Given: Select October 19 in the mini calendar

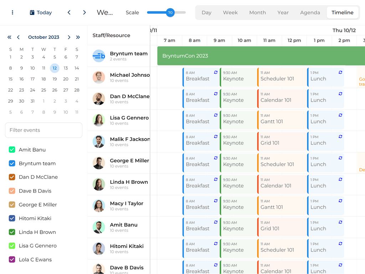Looking at the screenshot, I should pyautogui.click(x=55, y=79).
